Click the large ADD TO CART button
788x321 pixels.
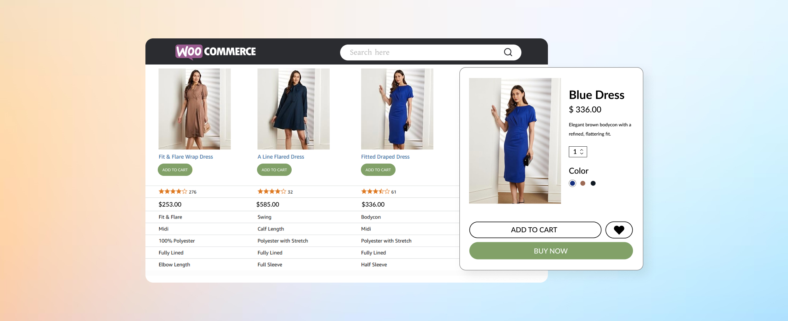coord(535,230)
